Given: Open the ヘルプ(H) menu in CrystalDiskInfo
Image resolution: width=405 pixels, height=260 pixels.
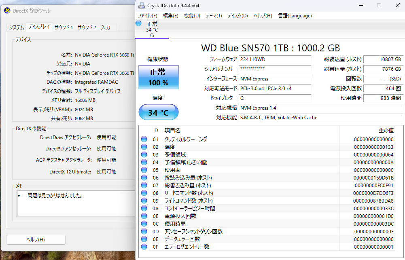Looking at the screenshot, I should (263, 16).
